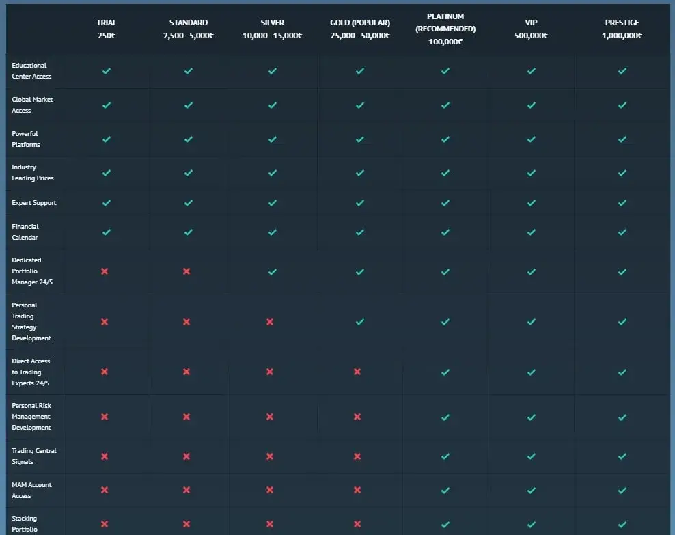Click Silver checkmark for Dedicated Portfolio Manager
The height and width of the screenshot is (535, 675).
[273, 272]
